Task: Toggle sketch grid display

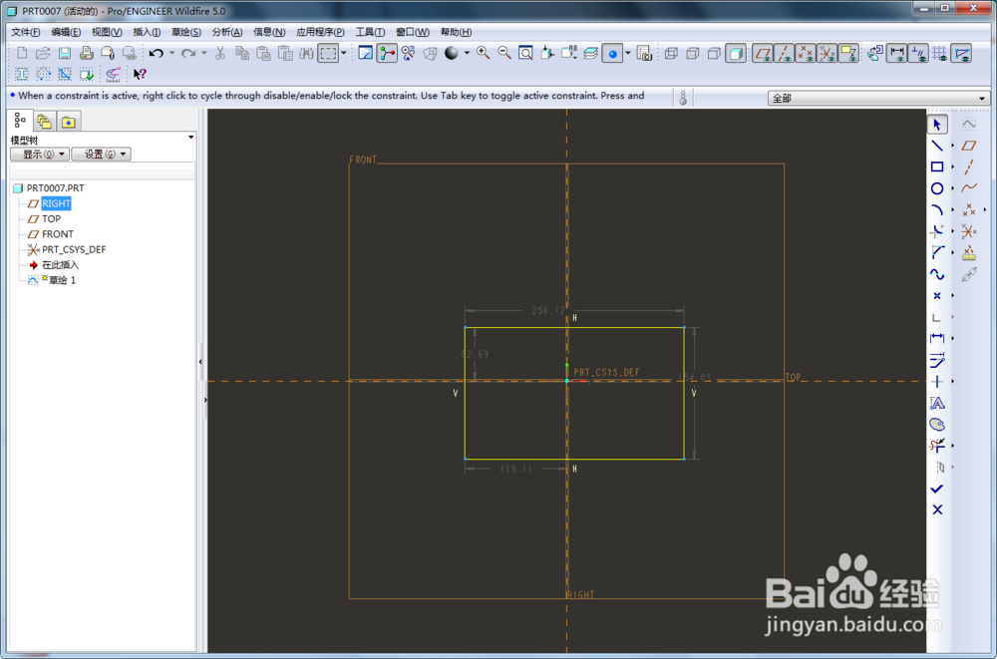Action: 940,54
